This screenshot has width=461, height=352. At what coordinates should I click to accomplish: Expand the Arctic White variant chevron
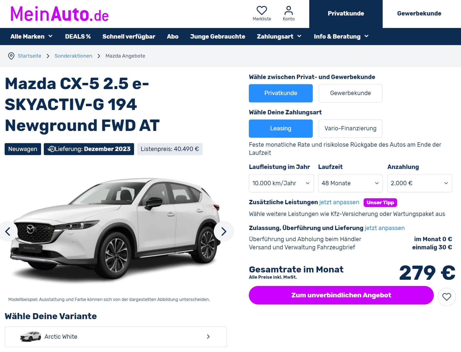click(208, 337)
